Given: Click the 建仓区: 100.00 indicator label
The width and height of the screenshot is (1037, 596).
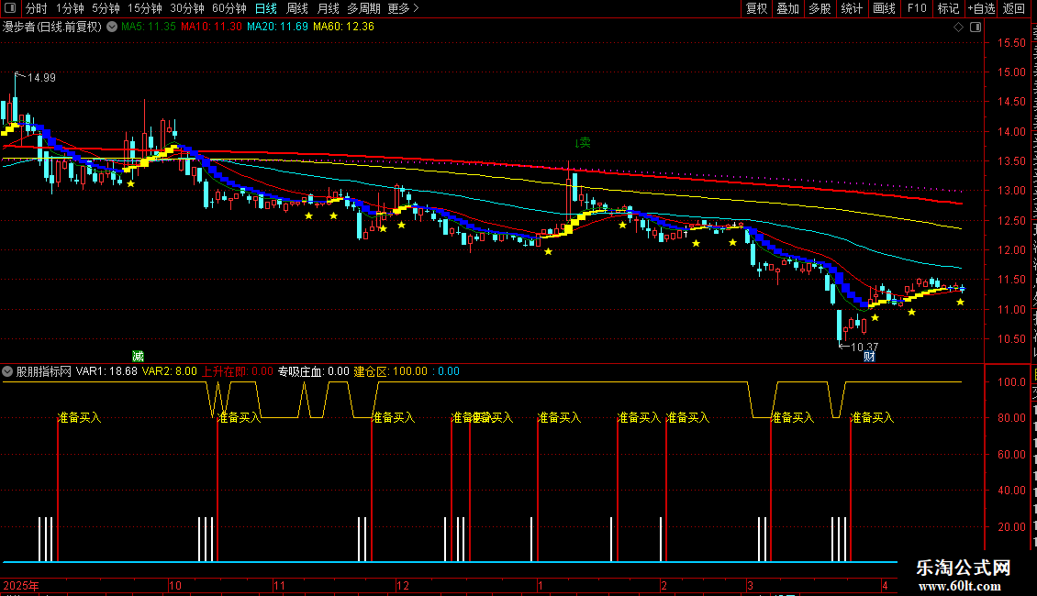Looking at the screenshot, I should click(x=391, y=371).
